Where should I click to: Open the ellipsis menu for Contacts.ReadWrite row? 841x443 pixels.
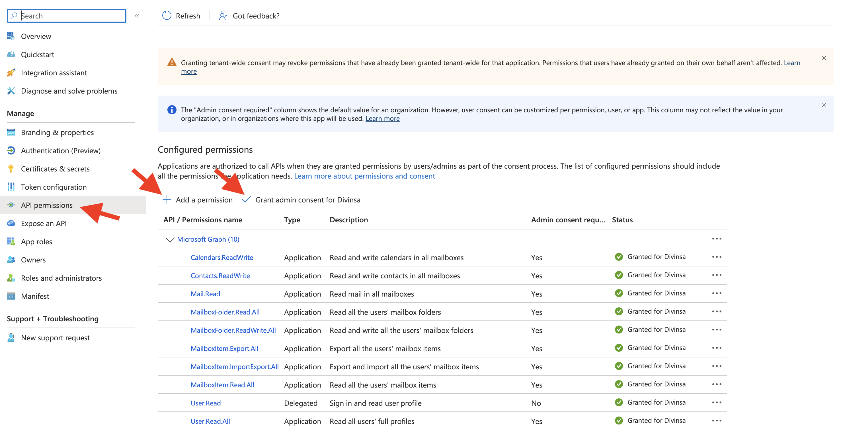pyautogui.click(x=717, y=276)
